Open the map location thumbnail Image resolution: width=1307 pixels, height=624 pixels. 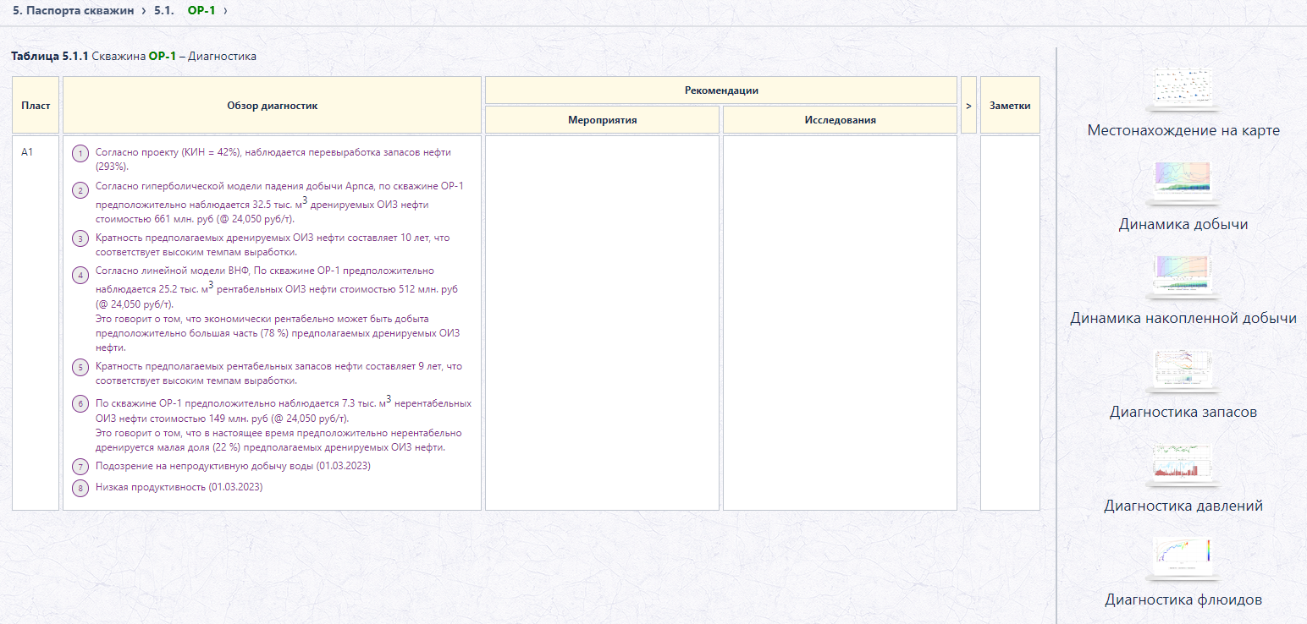click(x=1183, y=90)
